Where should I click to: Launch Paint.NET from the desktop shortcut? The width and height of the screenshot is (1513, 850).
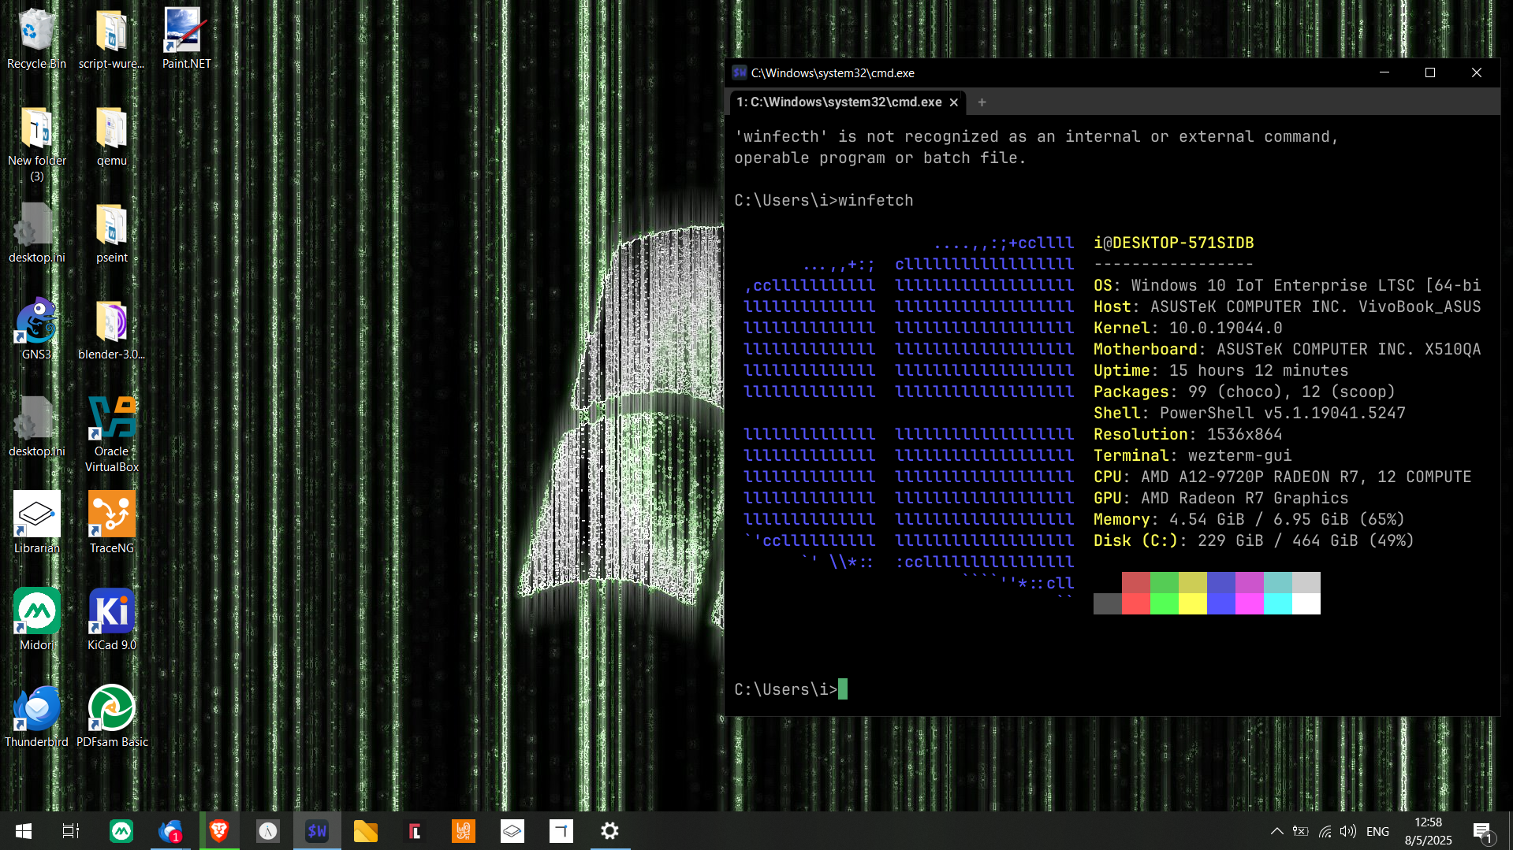186,38
